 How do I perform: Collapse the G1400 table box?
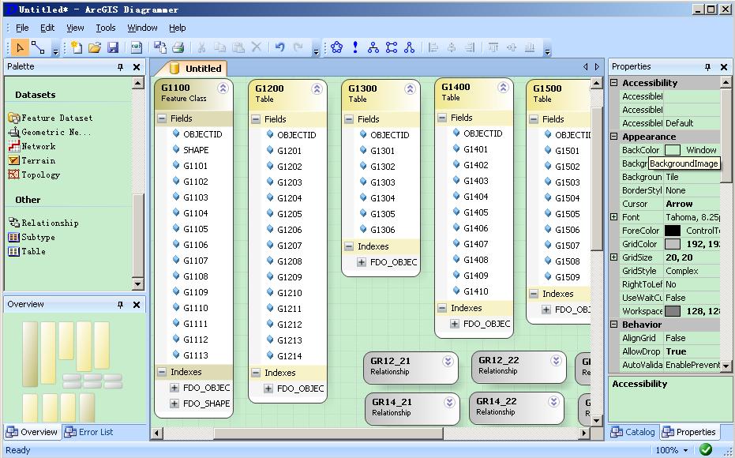503,87
